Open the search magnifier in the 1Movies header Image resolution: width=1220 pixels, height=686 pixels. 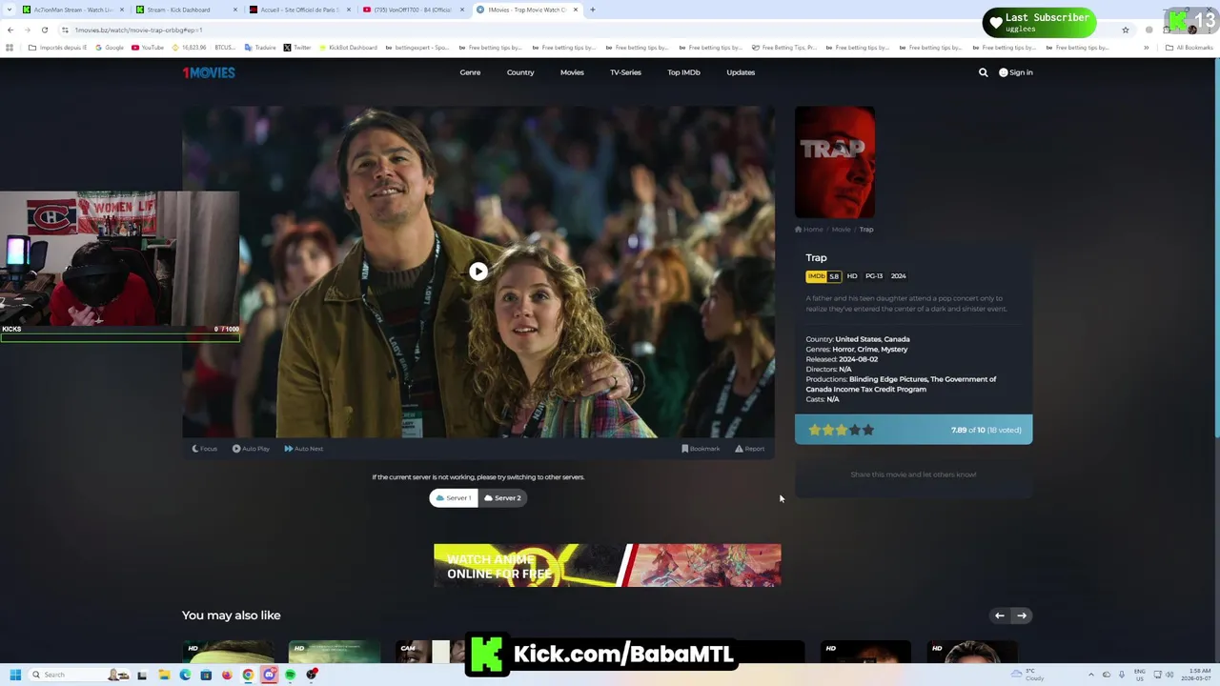click(984, 72)
